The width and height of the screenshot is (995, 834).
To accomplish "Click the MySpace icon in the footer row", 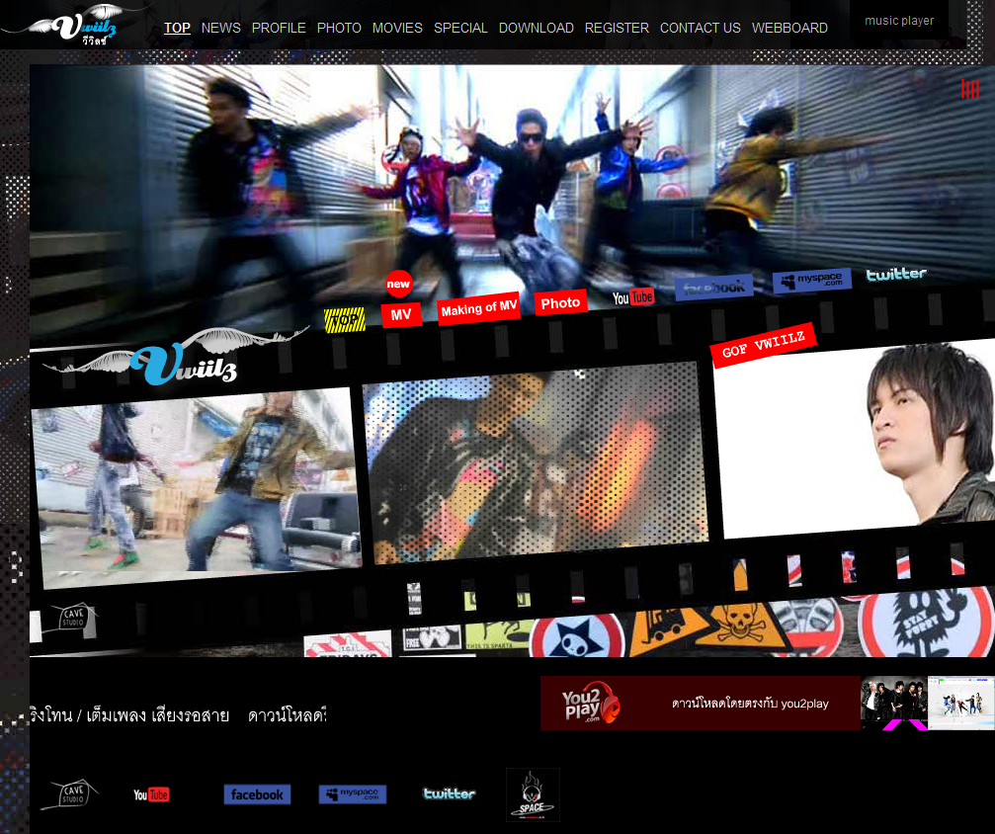I will (x=352, y=794).
